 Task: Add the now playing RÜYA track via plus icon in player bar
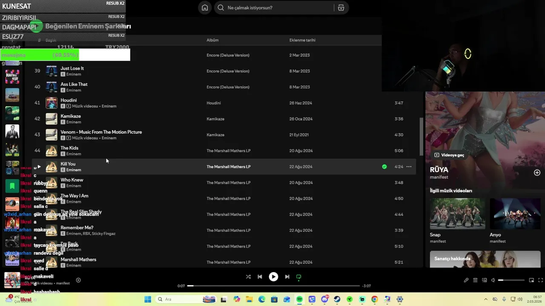[x=78, y=280]
